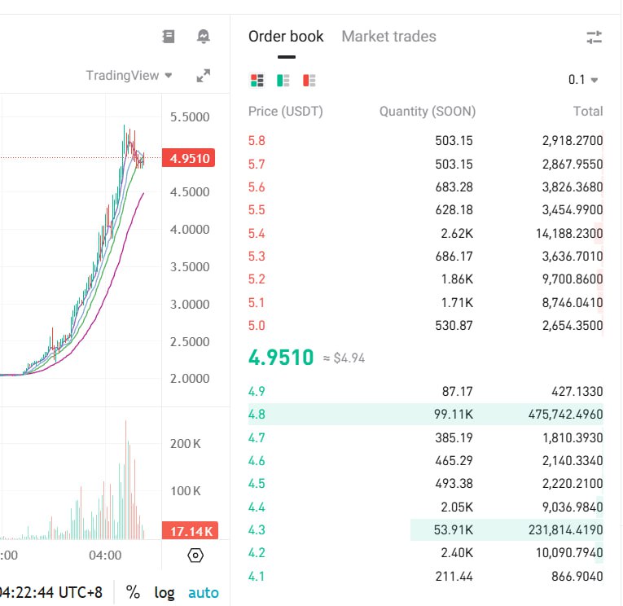
Task: Show only buy orders view
Action: 283,80
